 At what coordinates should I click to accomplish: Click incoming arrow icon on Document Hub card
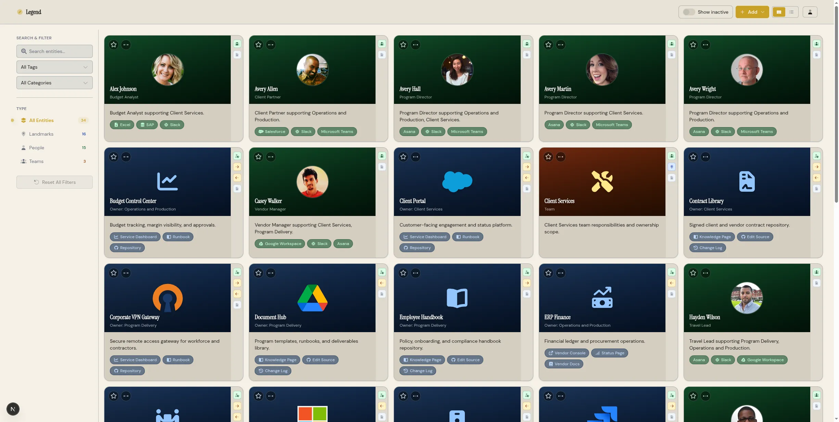point(382,283)
